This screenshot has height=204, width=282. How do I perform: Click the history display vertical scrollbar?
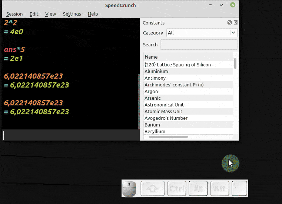coord(139,102)
